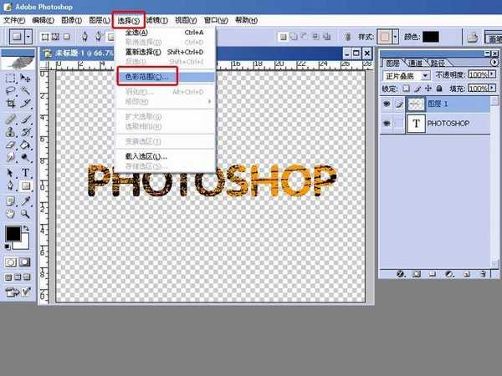The width and height of the screenshot is (502, 376).
Task: Select the Eyedropper tool
Action: click(x=25, y=201)
